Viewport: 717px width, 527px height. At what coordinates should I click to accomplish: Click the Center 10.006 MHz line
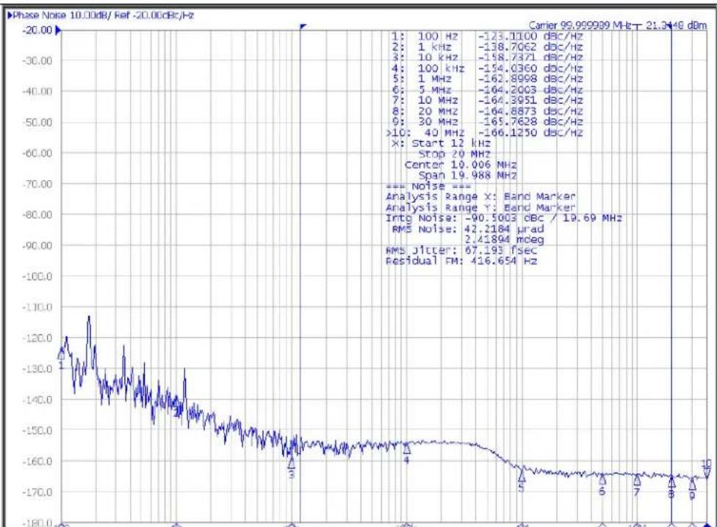coord(461,165)
